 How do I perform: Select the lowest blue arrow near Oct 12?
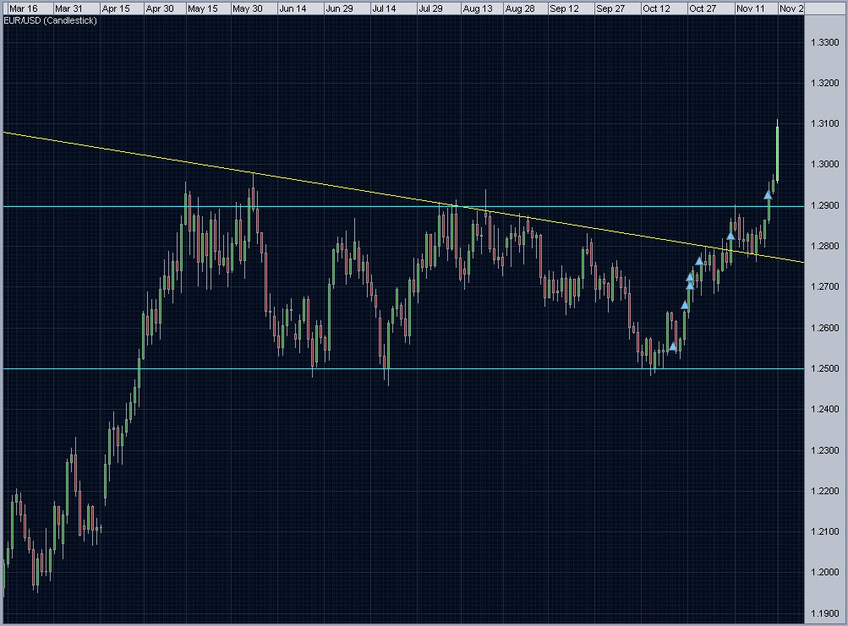coord(674,346)
